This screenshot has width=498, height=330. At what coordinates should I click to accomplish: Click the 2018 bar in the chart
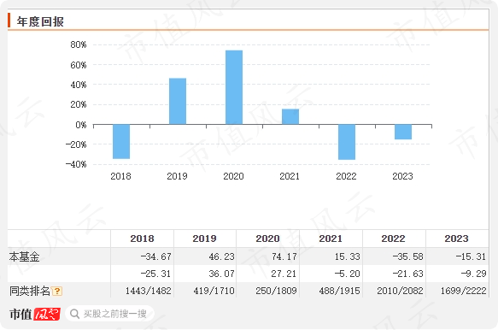[x=121, y=141]
